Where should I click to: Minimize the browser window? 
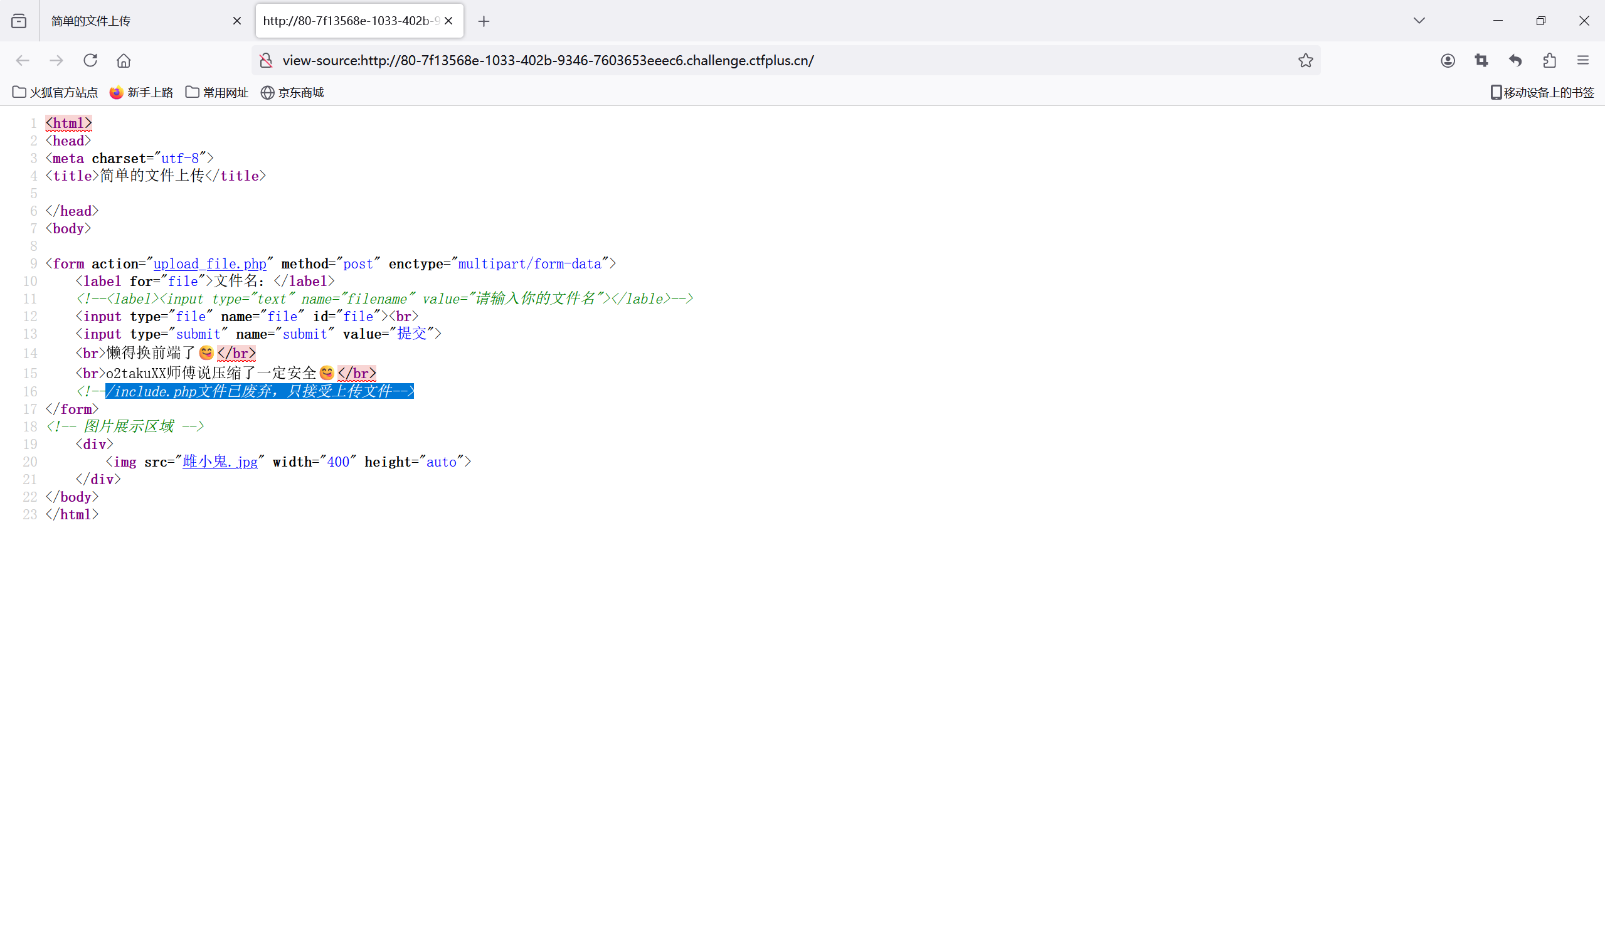point(1498,21)
